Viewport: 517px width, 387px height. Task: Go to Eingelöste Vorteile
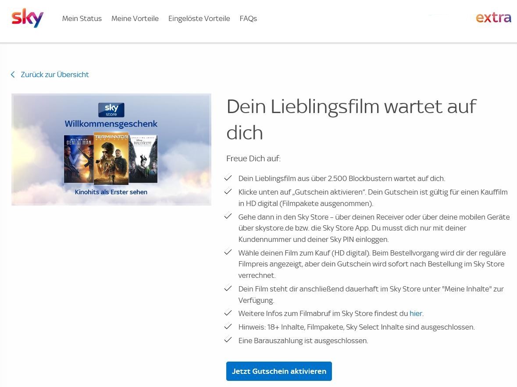pyautogui.click(x=199, y=18)
